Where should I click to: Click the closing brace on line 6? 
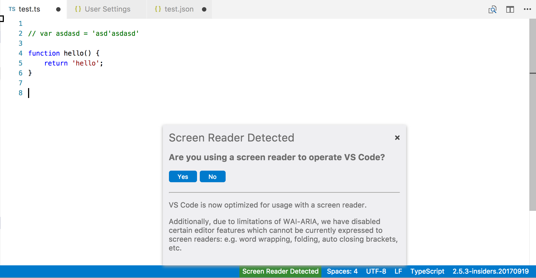30,73
